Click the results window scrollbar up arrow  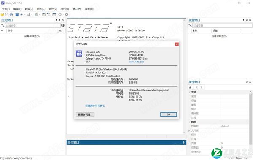coord(184,20)
